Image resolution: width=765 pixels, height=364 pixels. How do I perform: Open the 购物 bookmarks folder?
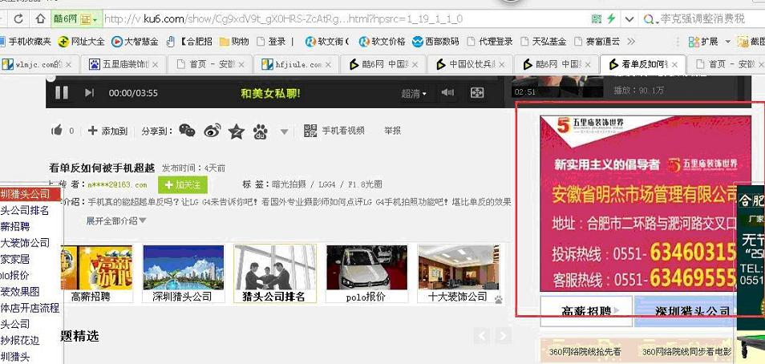234,42
